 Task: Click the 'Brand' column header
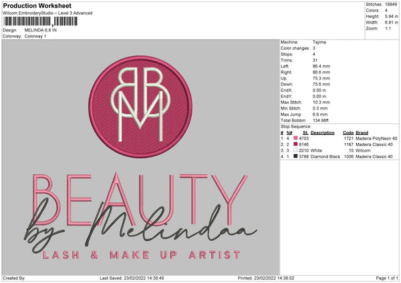coord(362,133)
